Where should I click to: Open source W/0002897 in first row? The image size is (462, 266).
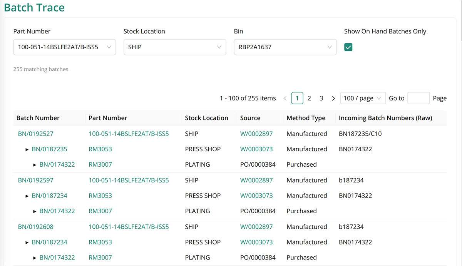pyautogui.click(x=256, y=134)
